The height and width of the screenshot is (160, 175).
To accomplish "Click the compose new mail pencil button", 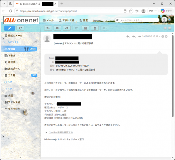I will 9,28.
